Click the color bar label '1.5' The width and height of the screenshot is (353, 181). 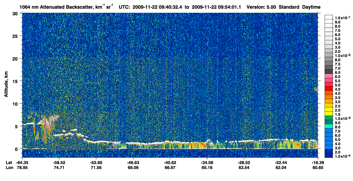click(338, 114)
